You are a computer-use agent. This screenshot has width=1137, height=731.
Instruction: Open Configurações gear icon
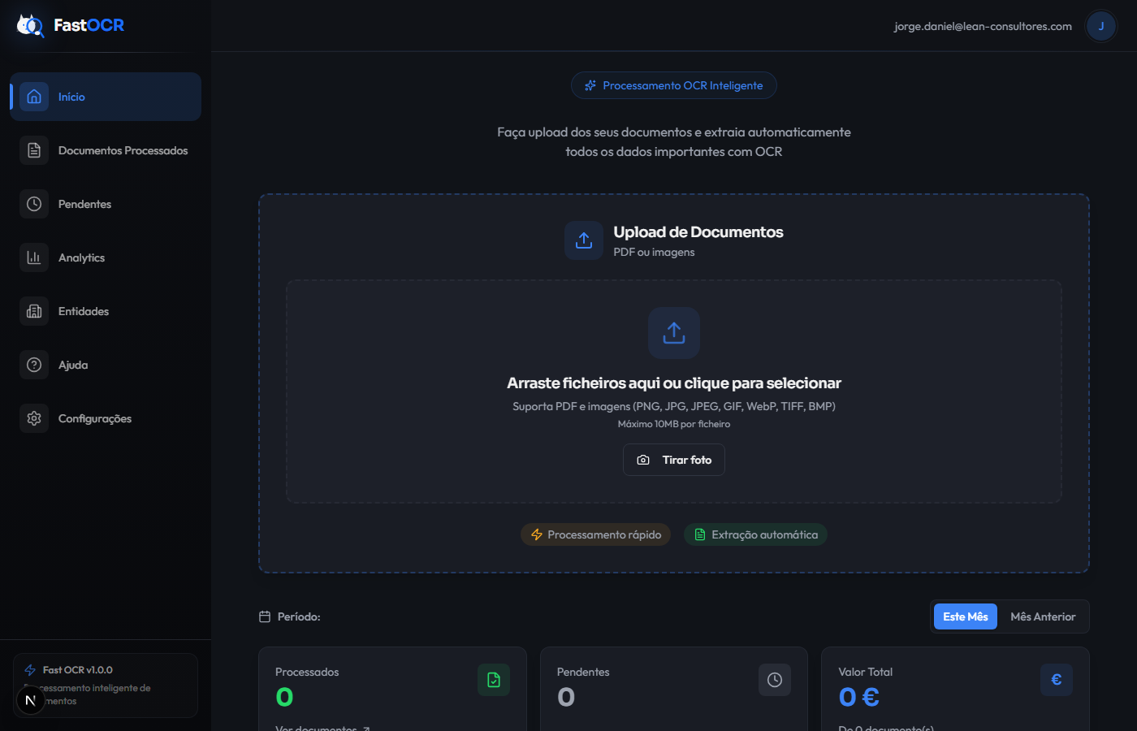point(34,418)
